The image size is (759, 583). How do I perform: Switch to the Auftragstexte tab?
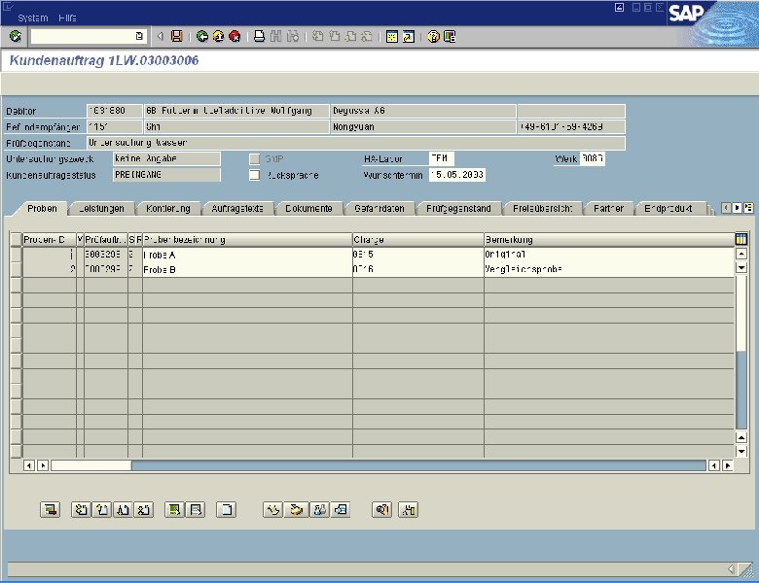click(x=237, y=208)
